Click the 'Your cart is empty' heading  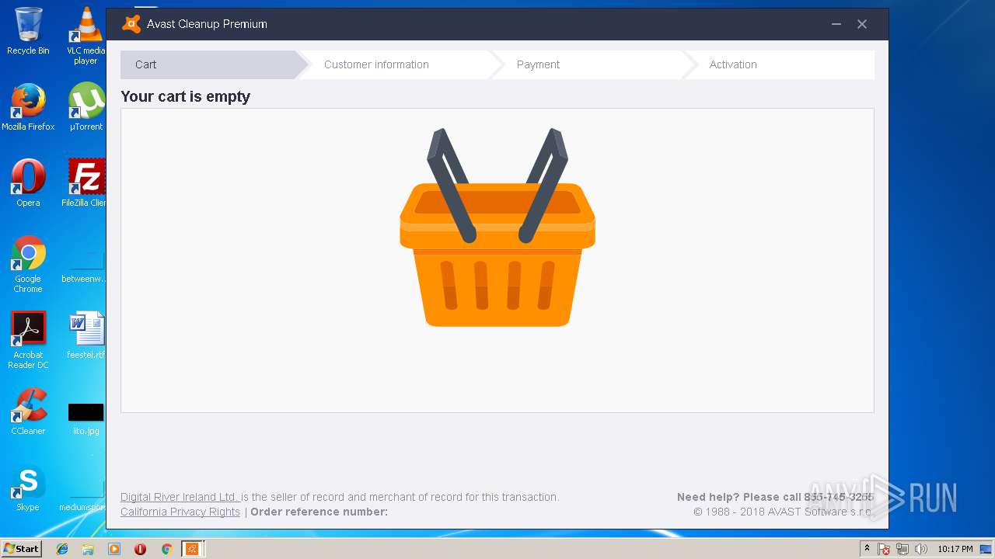[186, 96]
